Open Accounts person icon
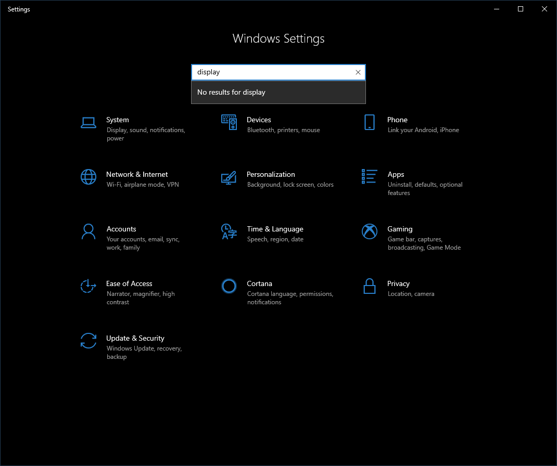 click(88, 231)
